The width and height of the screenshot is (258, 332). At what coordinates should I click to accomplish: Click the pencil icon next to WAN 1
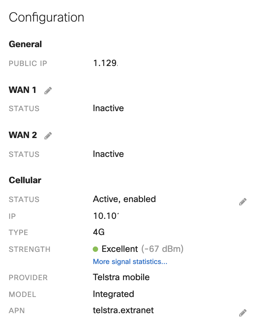tap(48, 90)
